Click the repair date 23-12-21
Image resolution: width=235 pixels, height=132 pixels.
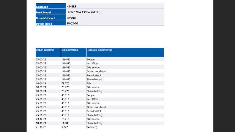pyautogui.click(x=41, y=119)
